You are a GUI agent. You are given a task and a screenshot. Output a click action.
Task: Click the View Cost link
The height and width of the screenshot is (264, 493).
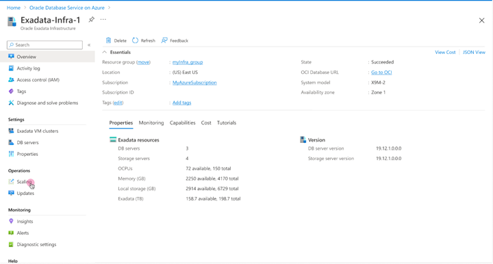tap(445, 52)
